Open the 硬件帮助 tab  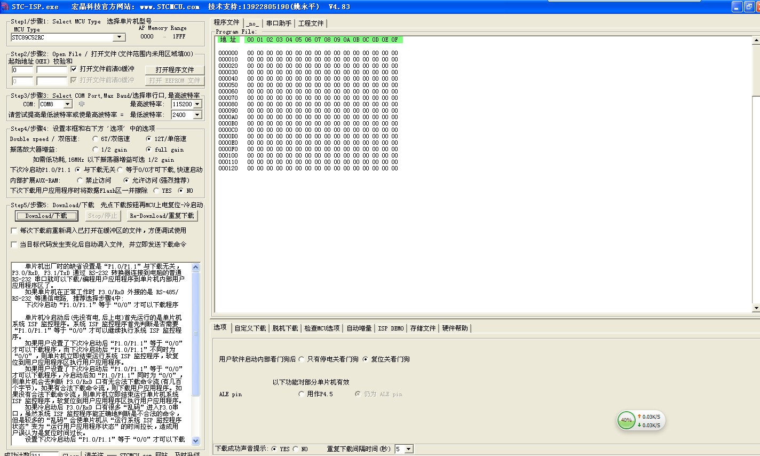point(455,328)
